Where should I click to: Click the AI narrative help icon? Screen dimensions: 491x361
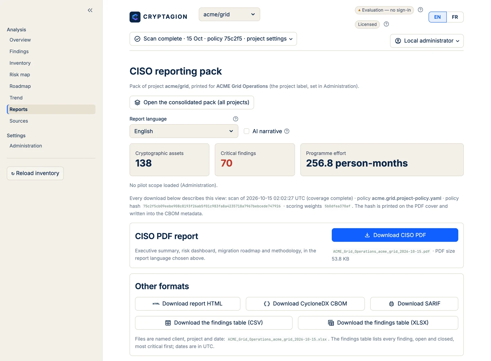click(x=287, y=131)
